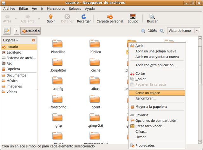Image resolution: width=203 pixels, height=150 pixels.
Task: Select Propiedades in context menu
Action: point(145,146)
